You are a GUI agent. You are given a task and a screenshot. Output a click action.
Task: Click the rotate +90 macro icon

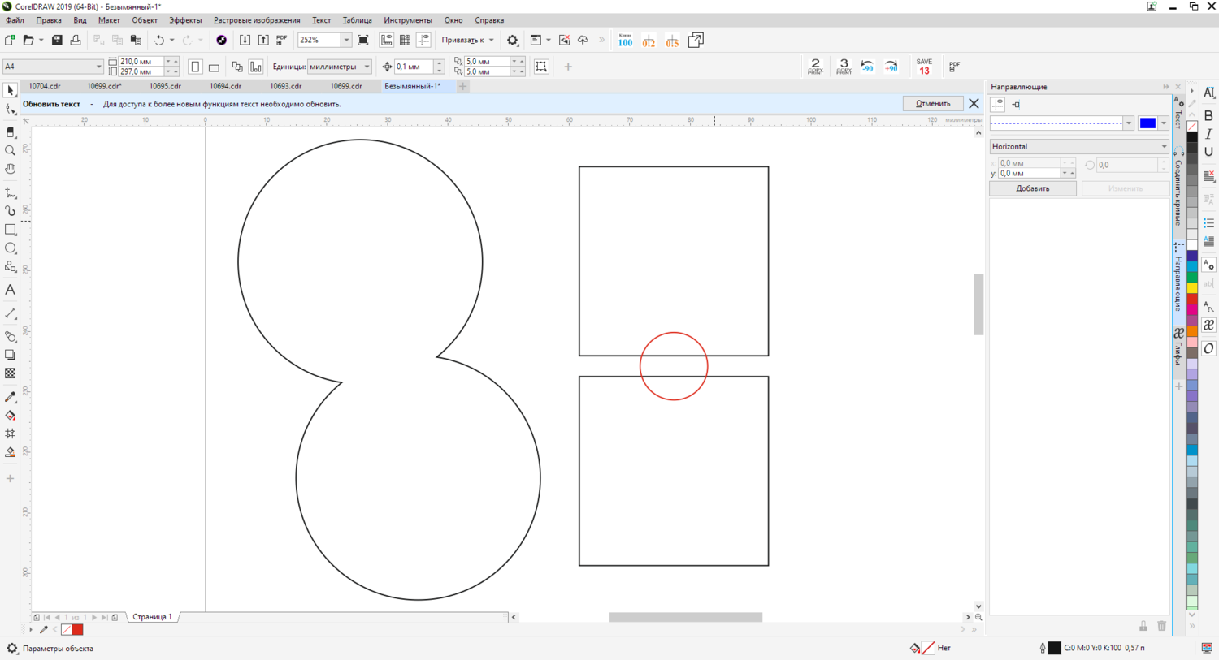click(891, 67)
